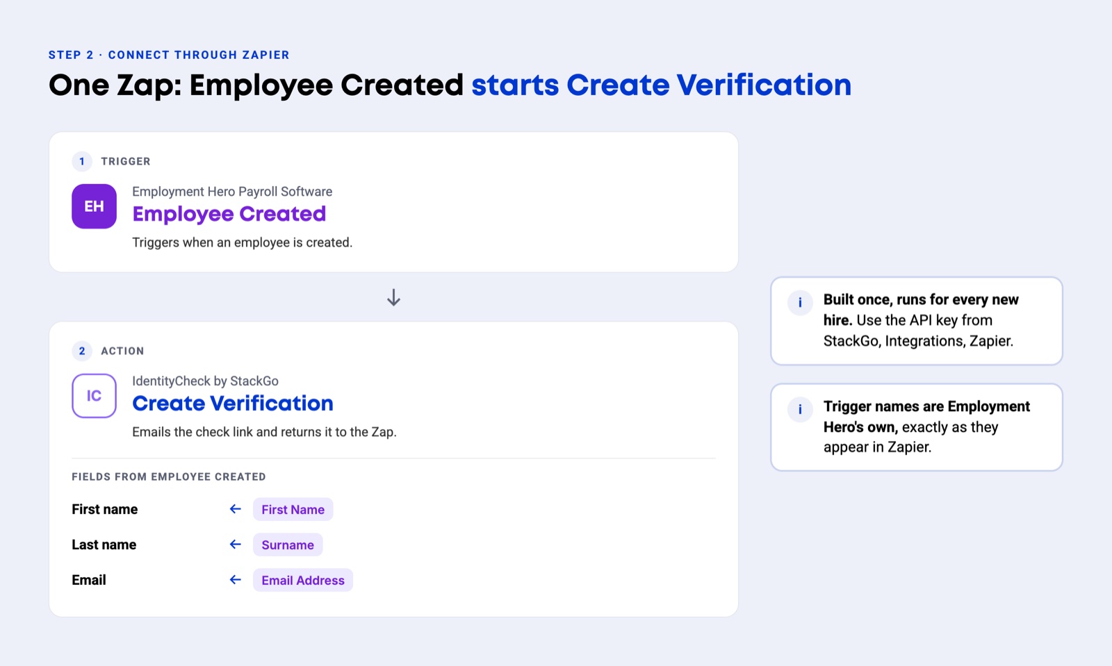Click 'STEP 2 · CONNECT THROUGH ZAPIER' header
The width and height of the screenshot is (1112, 666).
tap(169, 55)
